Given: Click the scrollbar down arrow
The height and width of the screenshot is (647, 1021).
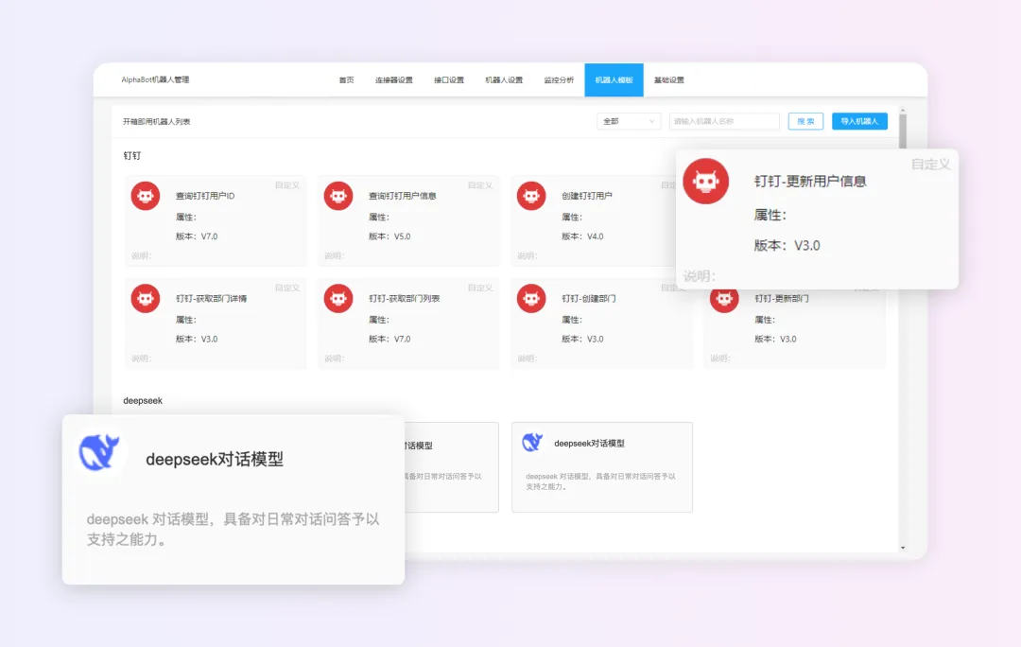Looking at the screenshot, I should tap(902, 547).
